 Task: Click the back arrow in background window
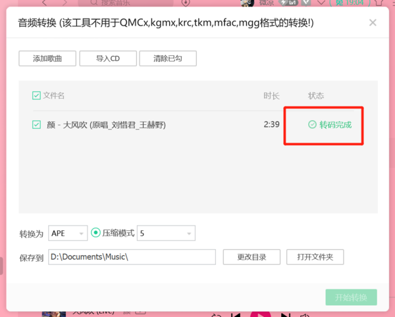point(45,3)
